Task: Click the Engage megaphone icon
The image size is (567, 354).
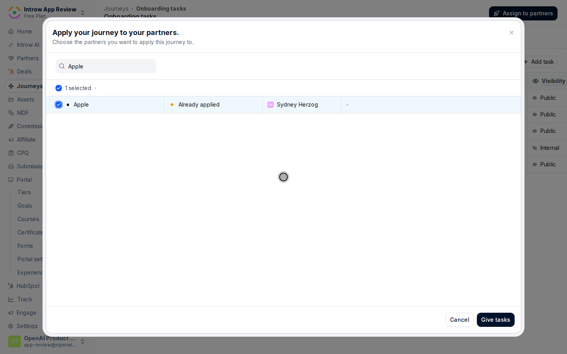Action: coord(11,313)
